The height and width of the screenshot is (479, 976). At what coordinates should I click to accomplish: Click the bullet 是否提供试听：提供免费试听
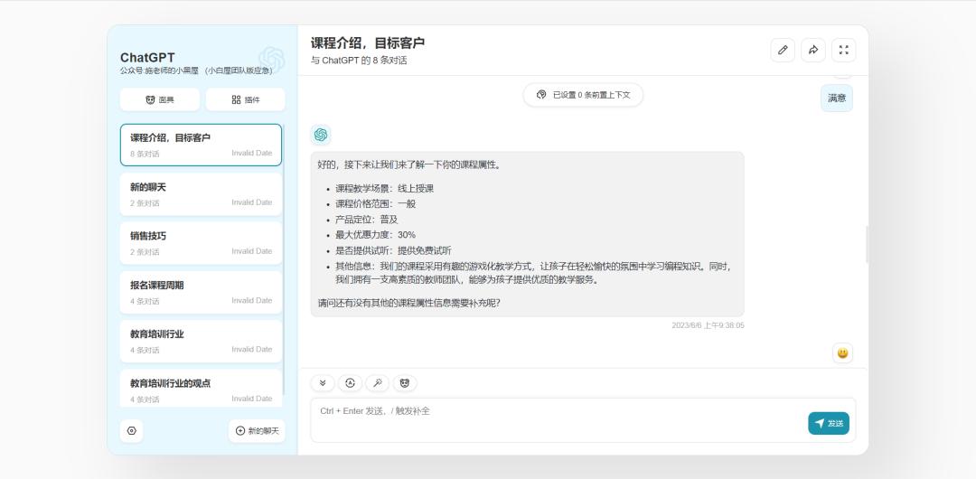(x=393, y=250)
